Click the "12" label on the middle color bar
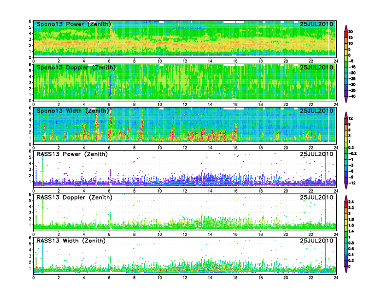Viewport: 386px width, 298px height. point(350,118)
